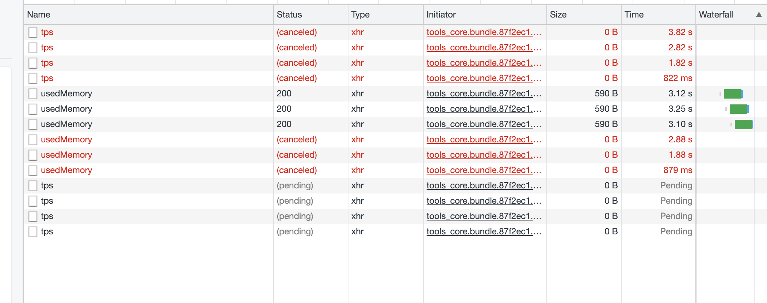The height and width of the screenshot is (303, 767).
Task: Click the green waterfall bar for the 3.10 s usedMemory request
Action: [743, 124]
